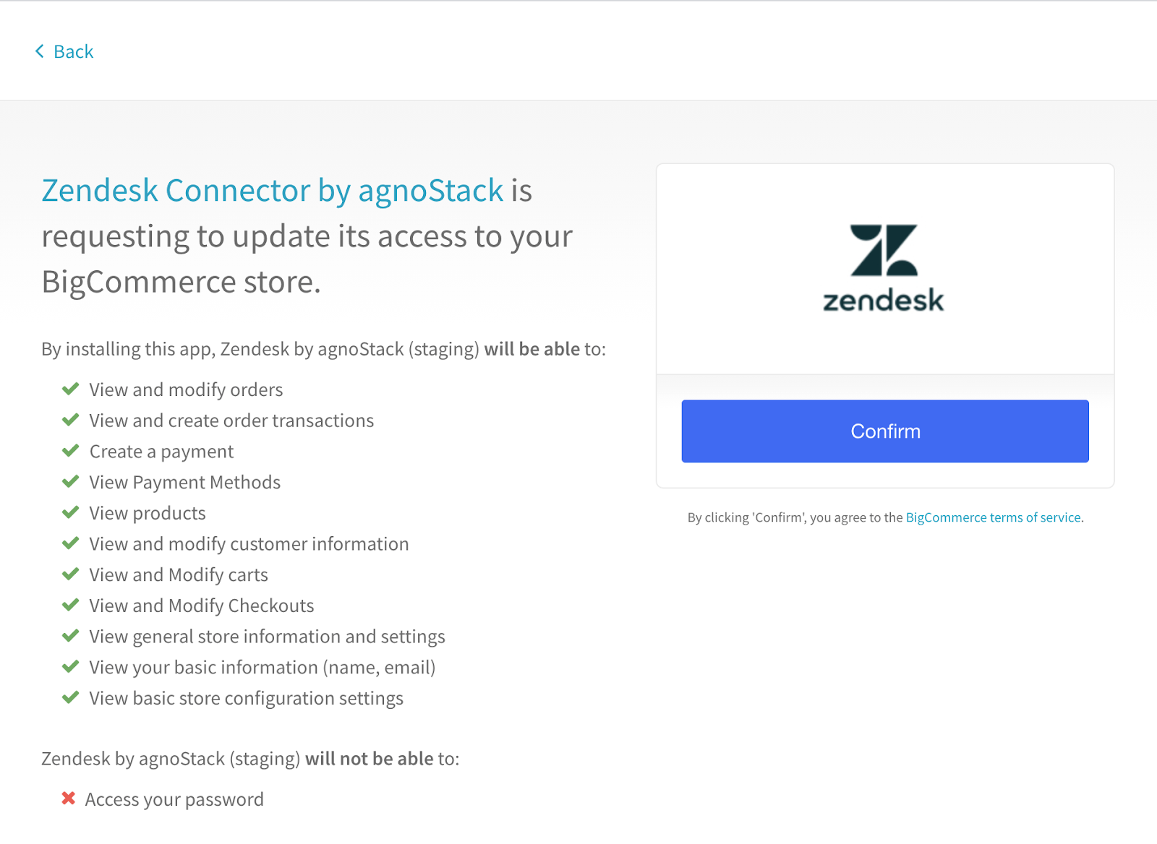Click the View and modify customer information text
The image size is (1157, 844).
[x=249, y=544]
